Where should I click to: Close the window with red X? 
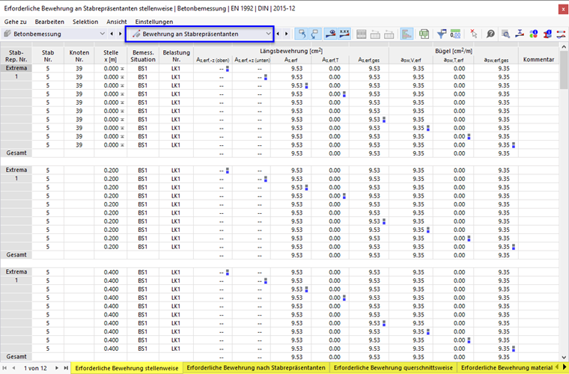[562, 9]
